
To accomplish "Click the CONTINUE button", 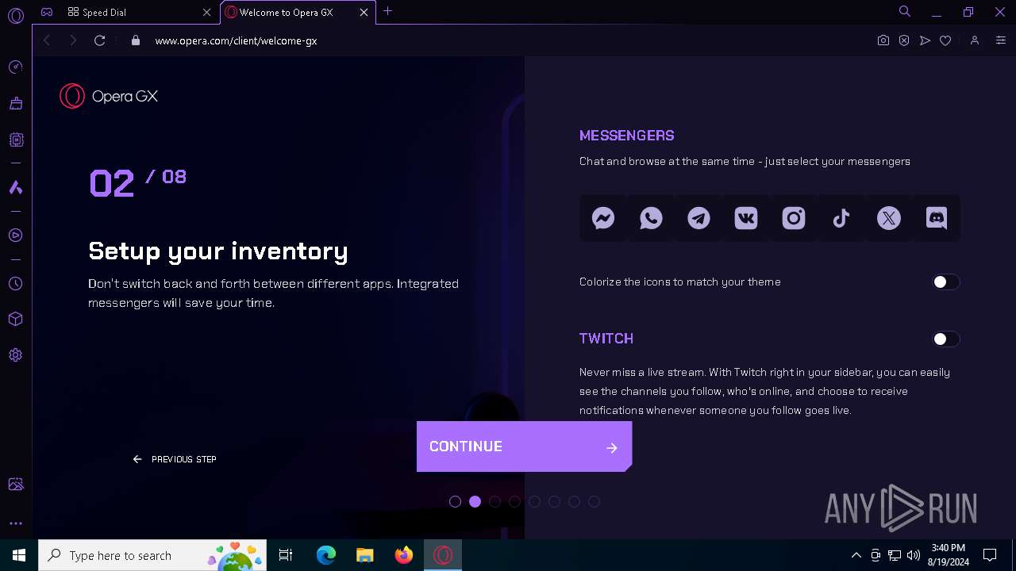I will coord(524,446).
